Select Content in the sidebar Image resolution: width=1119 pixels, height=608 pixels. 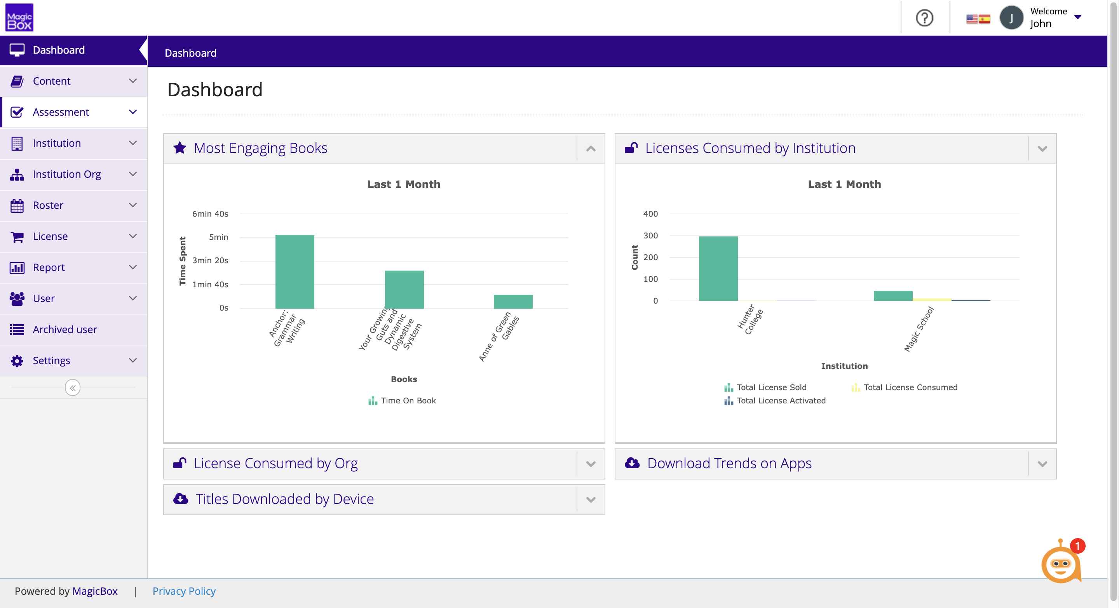(x=73, y=81)
